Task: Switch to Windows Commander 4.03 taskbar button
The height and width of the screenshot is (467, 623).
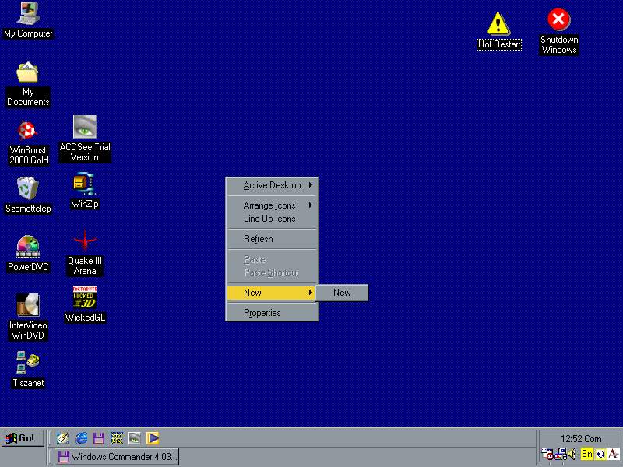Action: pos(117,457)
